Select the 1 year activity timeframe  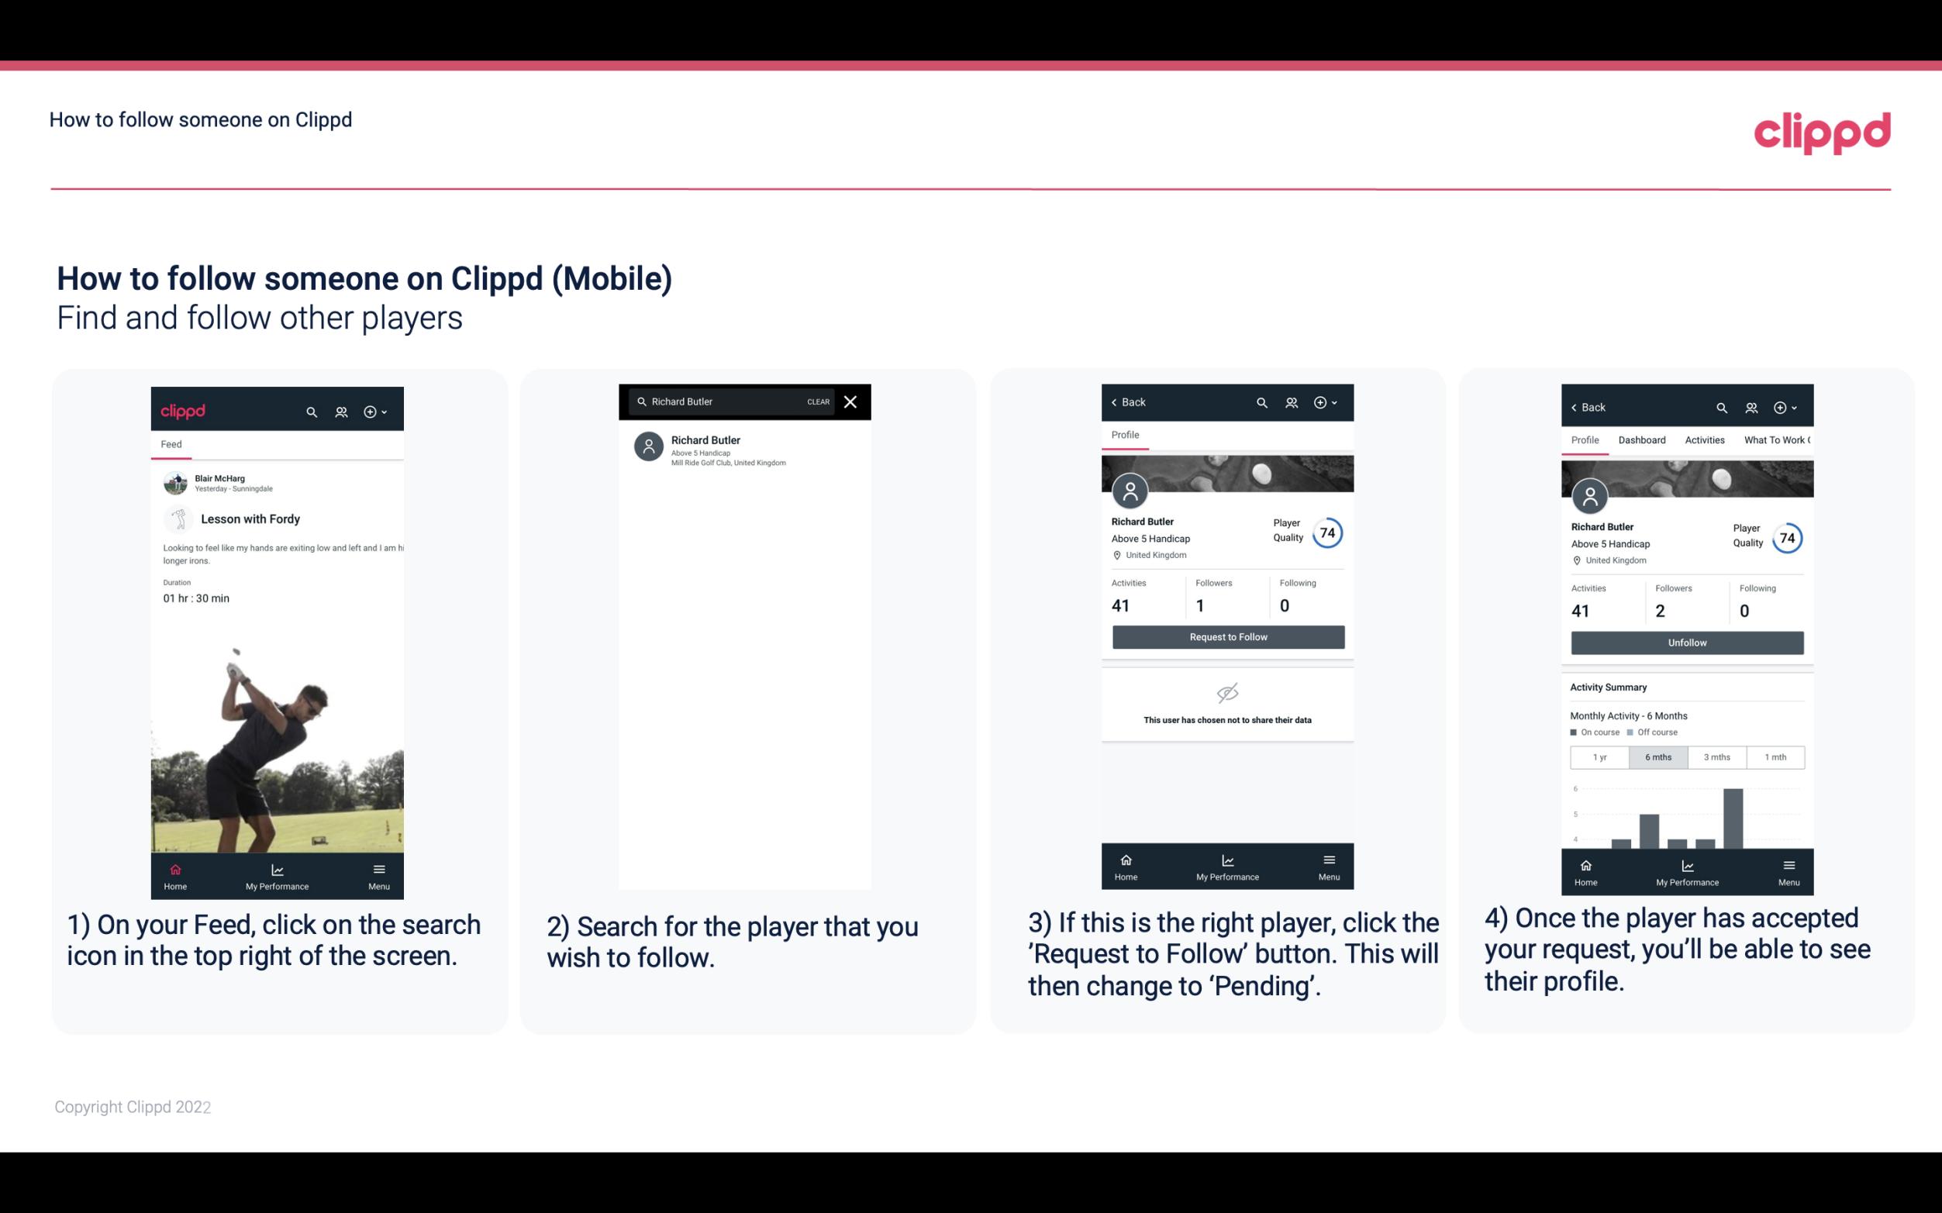[1599, 756]
